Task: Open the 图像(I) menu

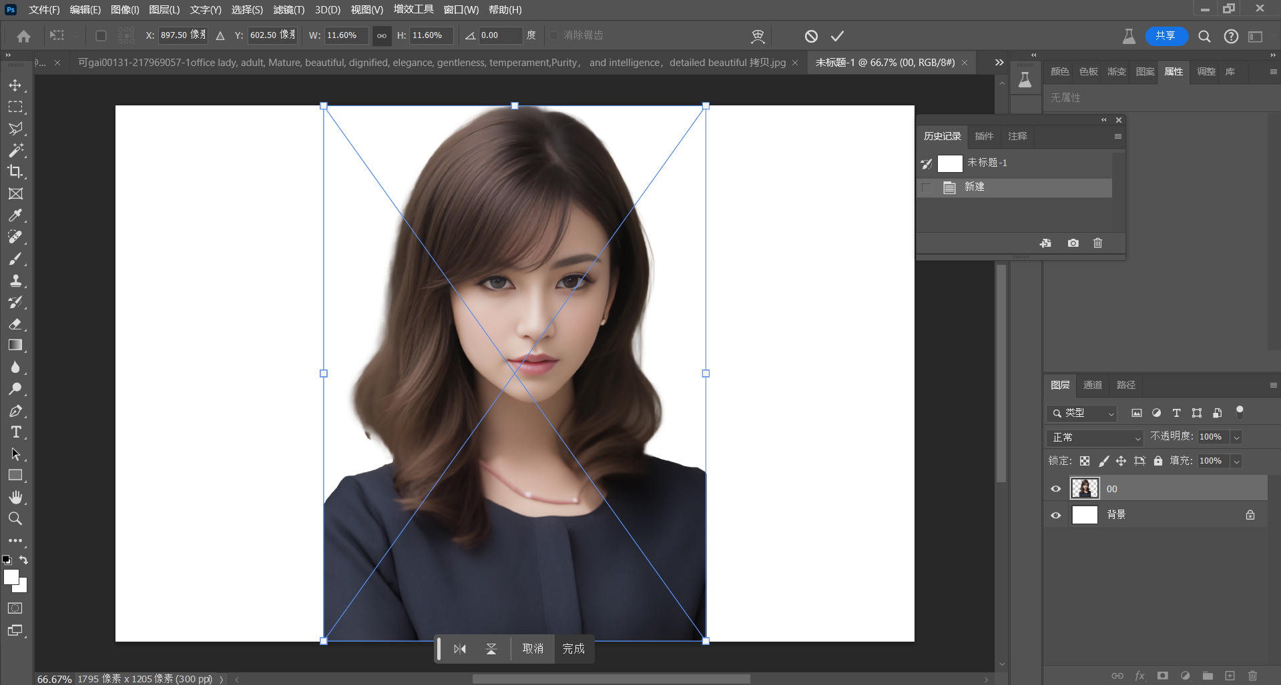Action: pyautogui.click(x=125, y=9)
